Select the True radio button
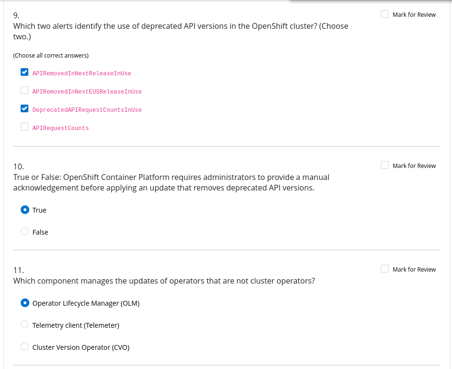 25,210
